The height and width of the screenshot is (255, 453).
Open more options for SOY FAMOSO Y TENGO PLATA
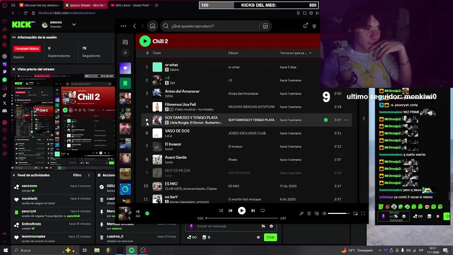[346, 120]
